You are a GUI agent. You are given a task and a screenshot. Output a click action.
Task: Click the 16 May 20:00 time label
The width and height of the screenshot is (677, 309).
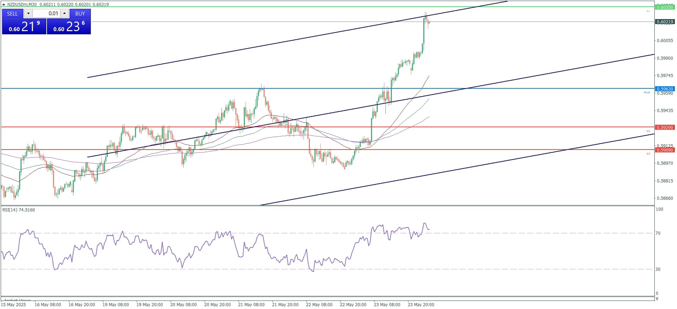(x=82, y=305)
